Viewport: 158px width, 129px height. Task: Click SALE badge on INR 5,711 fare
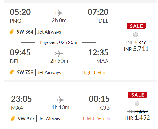pos(136,26)
